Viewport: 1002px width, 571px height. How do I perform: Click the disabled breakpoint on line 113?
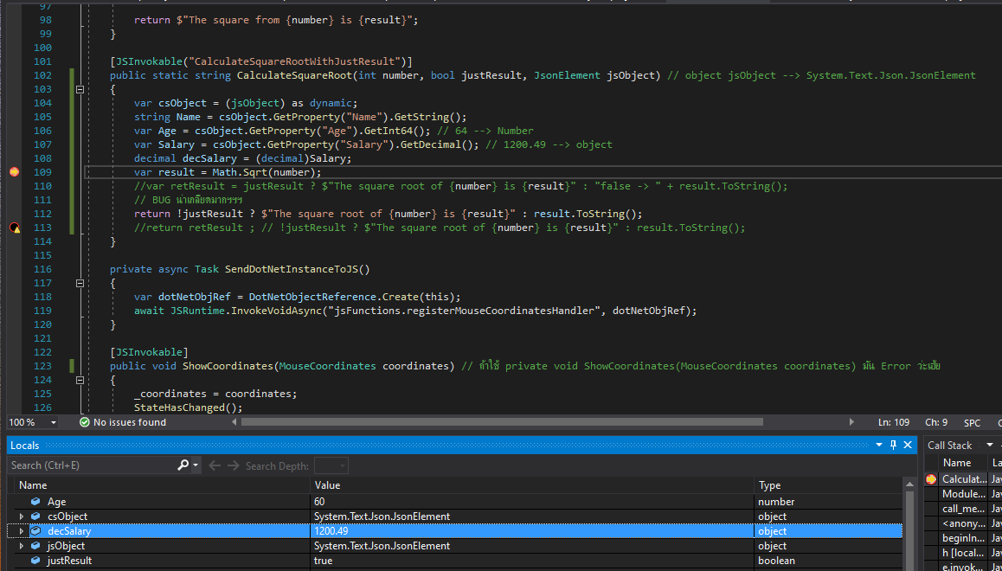point(13,228)
